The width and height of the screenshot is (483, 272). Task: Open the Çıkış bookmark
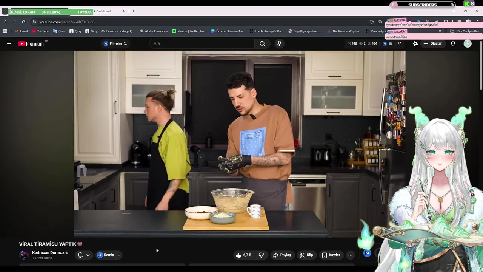click(x=75, y=31)
